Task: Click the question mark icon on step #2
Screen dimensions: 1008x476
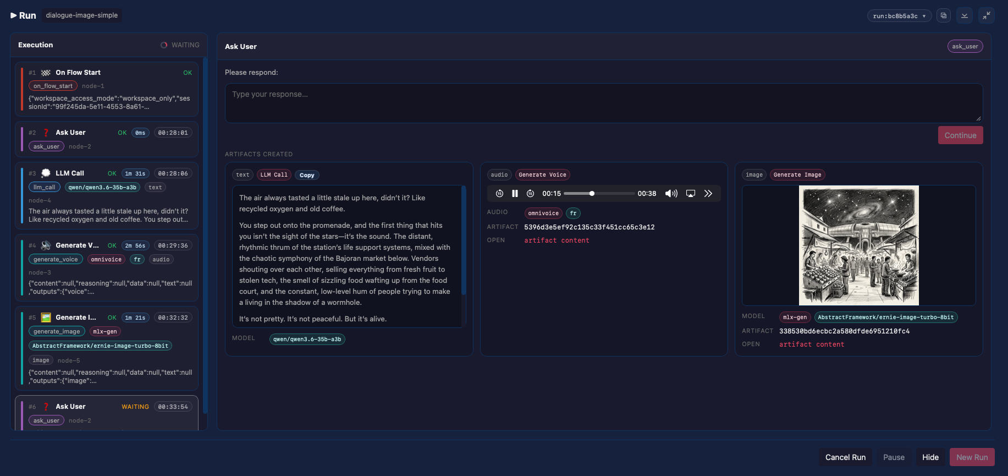Action: (46, 133)
